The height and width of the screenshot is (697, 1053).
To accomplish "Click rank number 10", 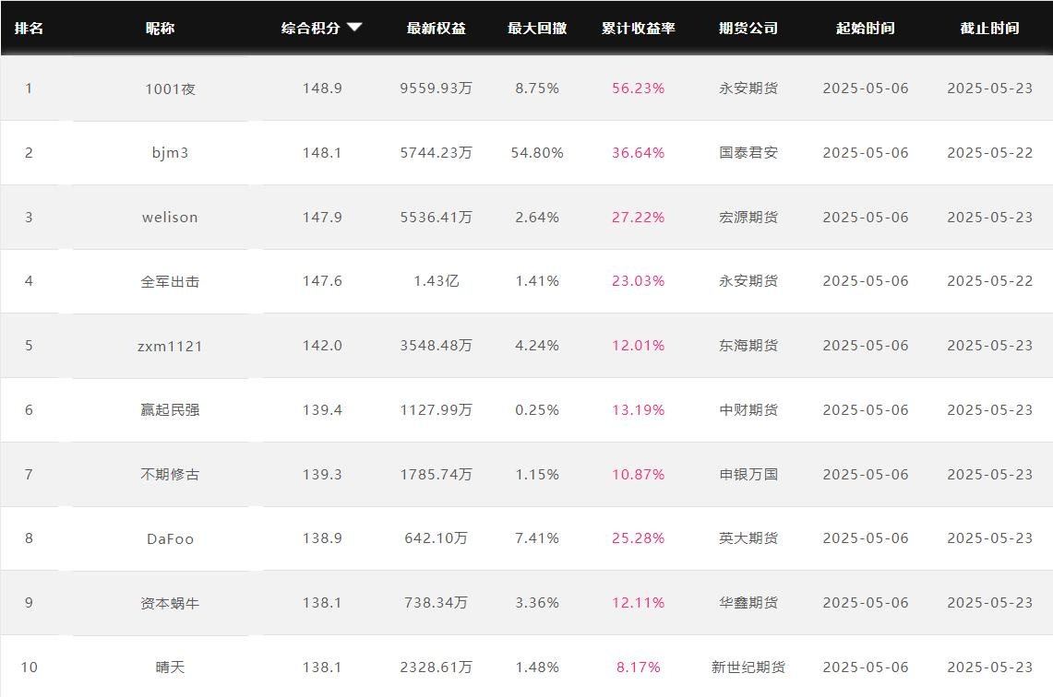I will pyautogui.click(x=29, y=667).
